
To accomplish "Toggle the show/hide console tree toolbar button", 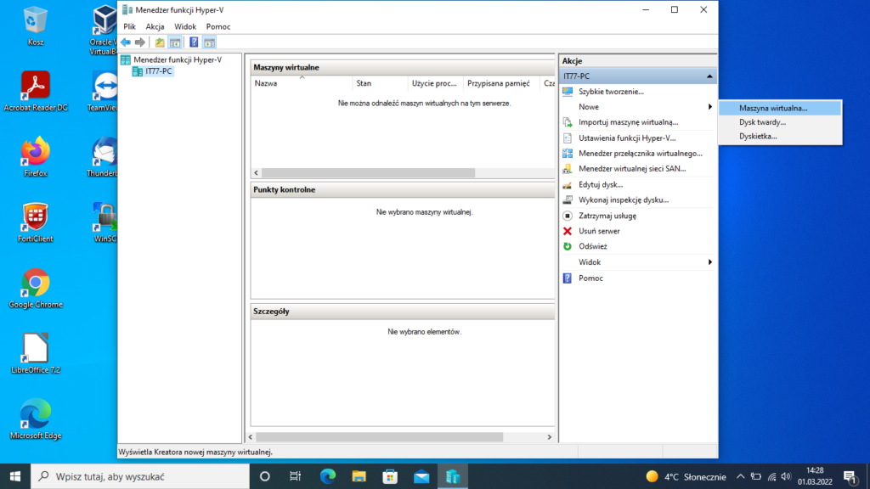I will point(176,42).
